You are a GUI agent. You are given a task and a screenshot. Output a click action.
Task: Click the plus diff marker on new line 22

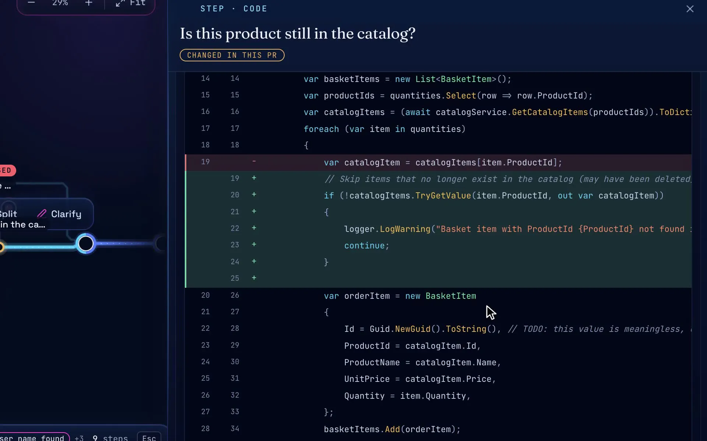pyautogui.click(x=254, y=228)
